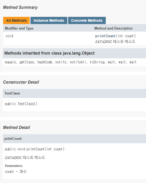
Task: Open the Concrete Methods tab
Action: pyautogui.click(x=87, y=20)
